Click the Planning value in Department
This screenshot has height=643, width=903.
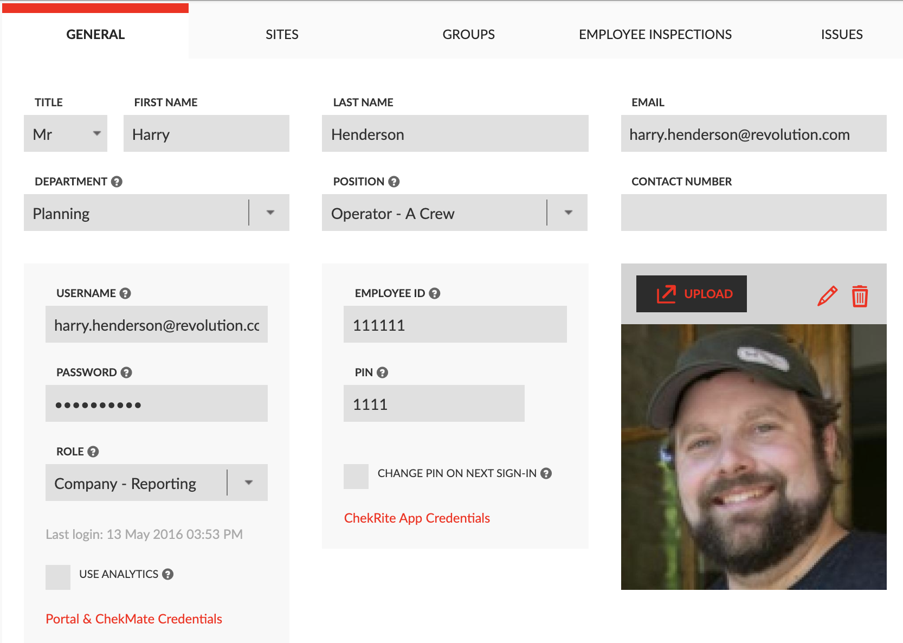(61, 214)
